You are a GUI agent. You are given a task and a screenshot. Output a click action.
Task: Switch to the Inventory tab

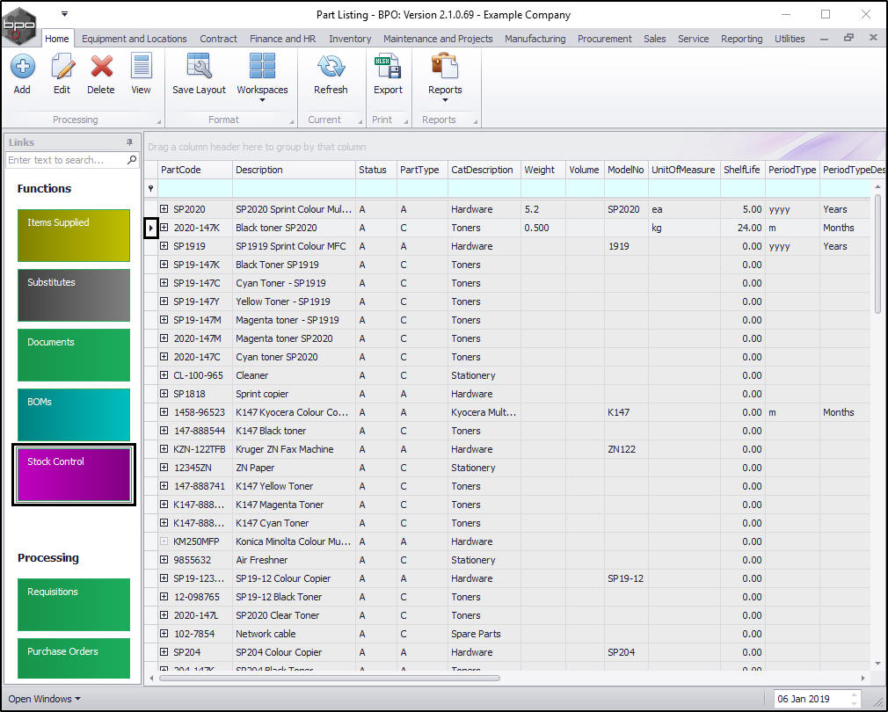tap(350, 39)
